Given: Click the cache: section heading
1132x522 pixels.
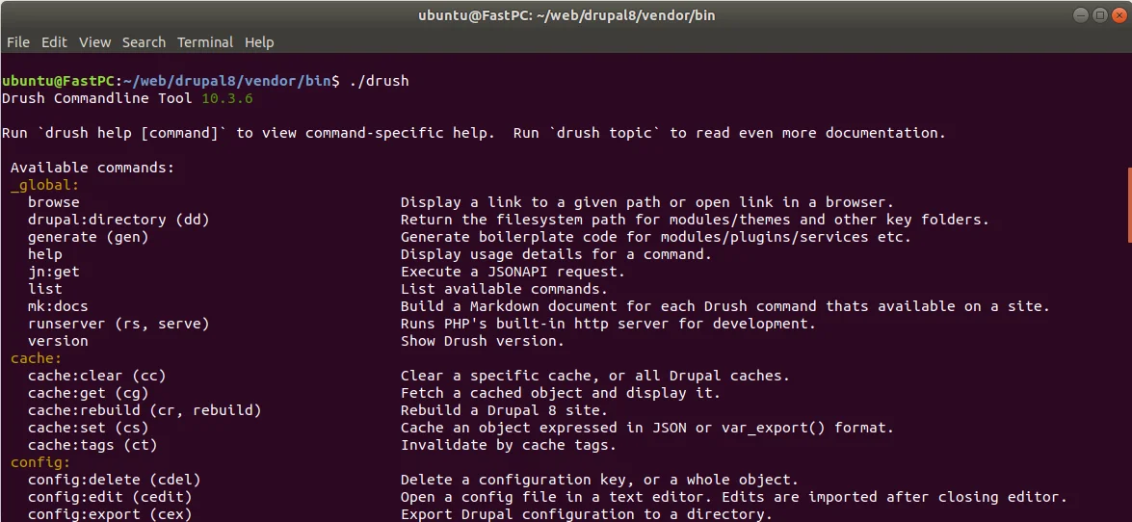Looking at the screenshot, I should (x=36, y=358).
